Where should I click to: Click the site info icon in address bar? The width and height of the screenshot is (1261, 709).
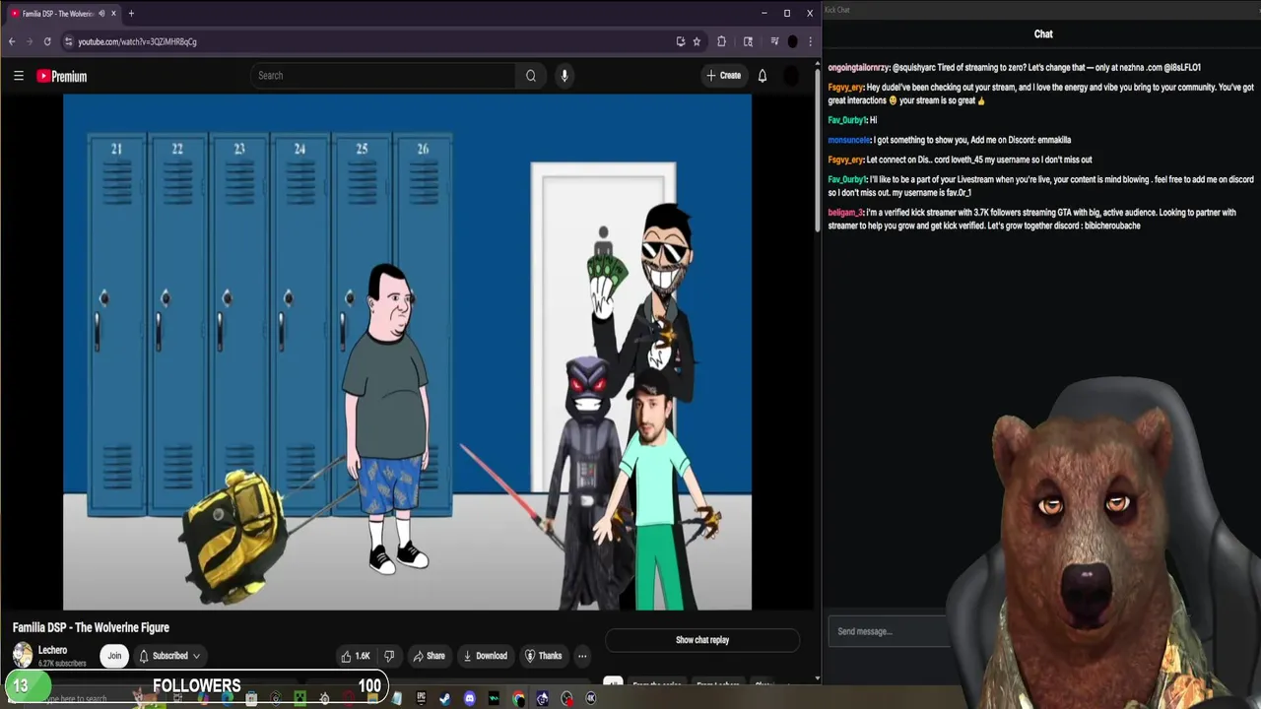pyautogui.click(x=68, y=41)
